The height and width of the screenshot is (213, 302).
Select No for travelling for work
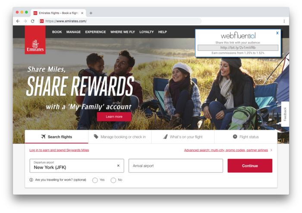113,180
